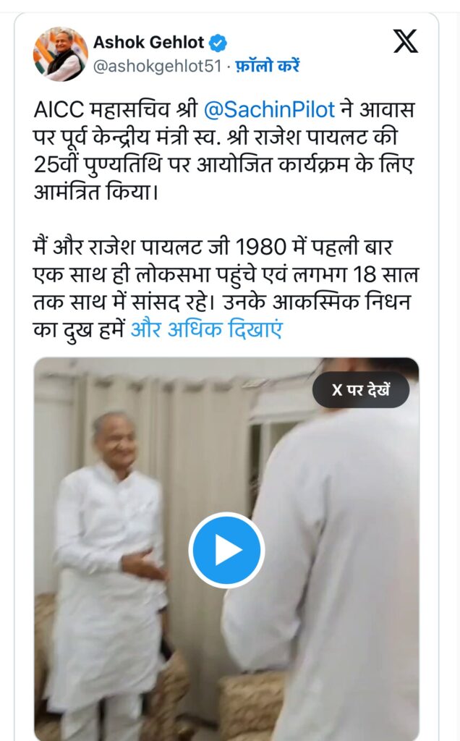Click the 'AICC महासचिव श्री' tweet text
Screen dimensions: 460x741
[x=116, y=110]
